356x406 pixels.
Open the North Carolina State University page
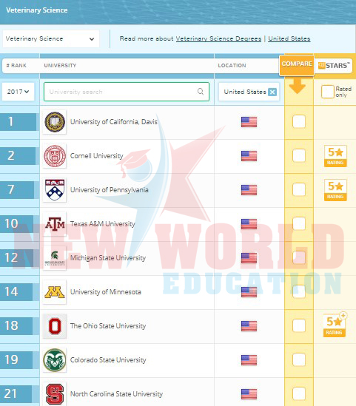click(x=117, y=394)
